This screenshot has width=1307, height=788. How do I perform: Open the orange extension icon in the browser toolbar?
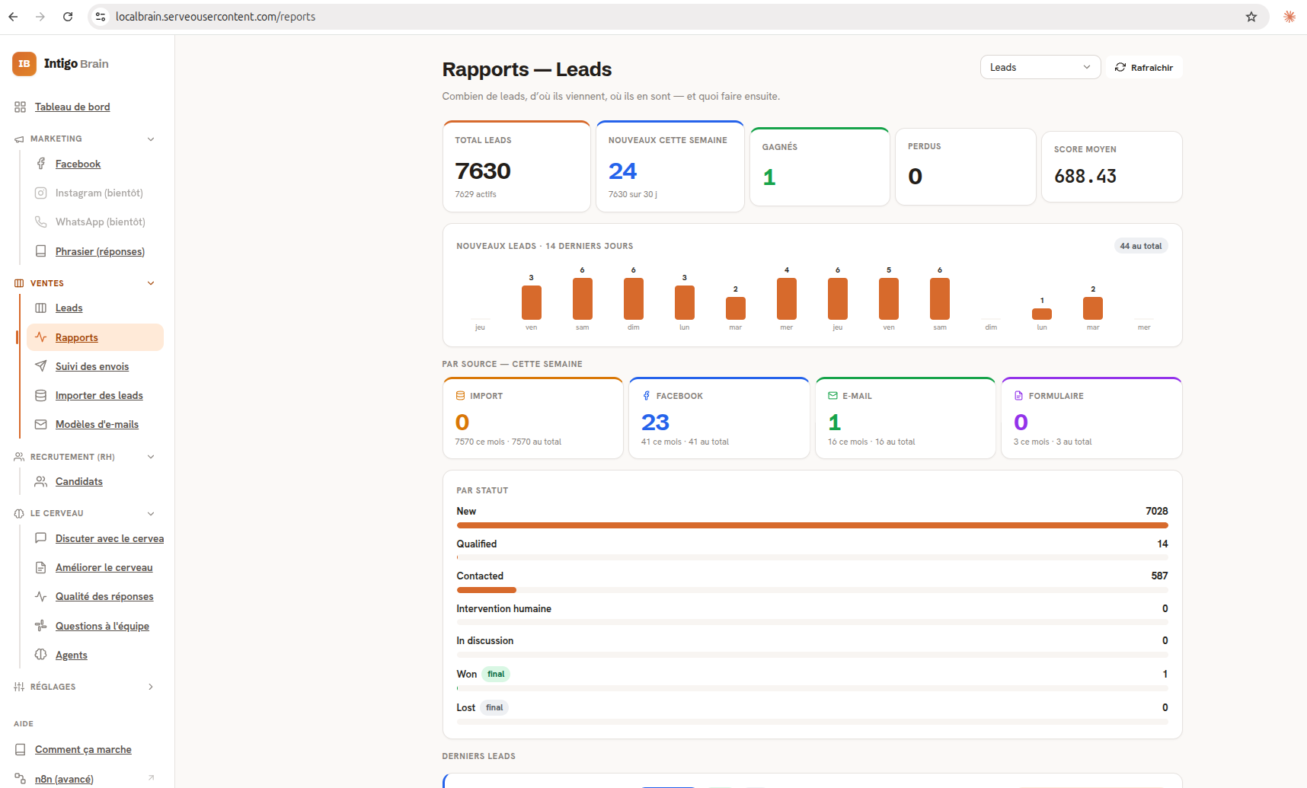[1289, 17]
